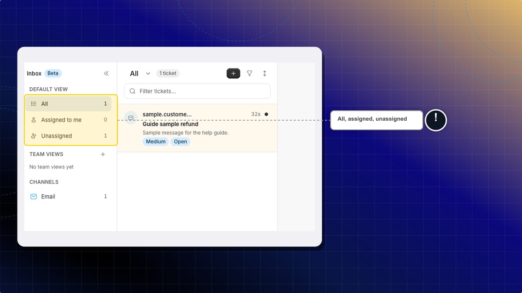Open the ticket filter funnel icon
Screen dimensions: 522x293
[250, 73]
